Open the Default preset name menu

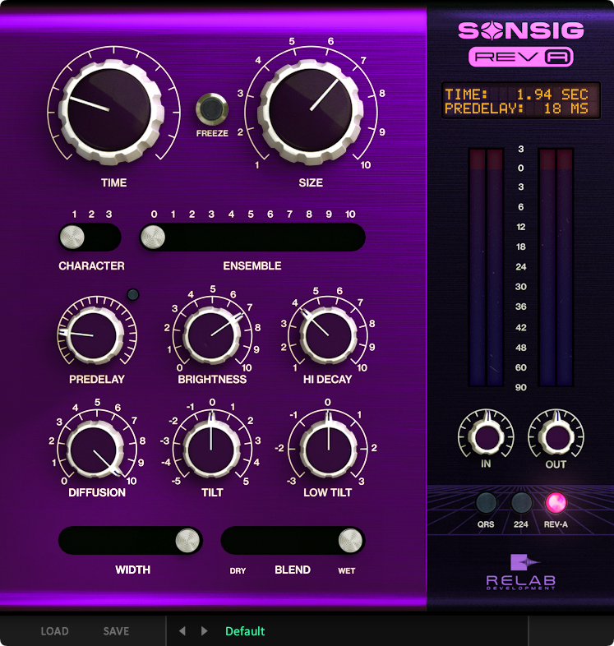point(245,631)
